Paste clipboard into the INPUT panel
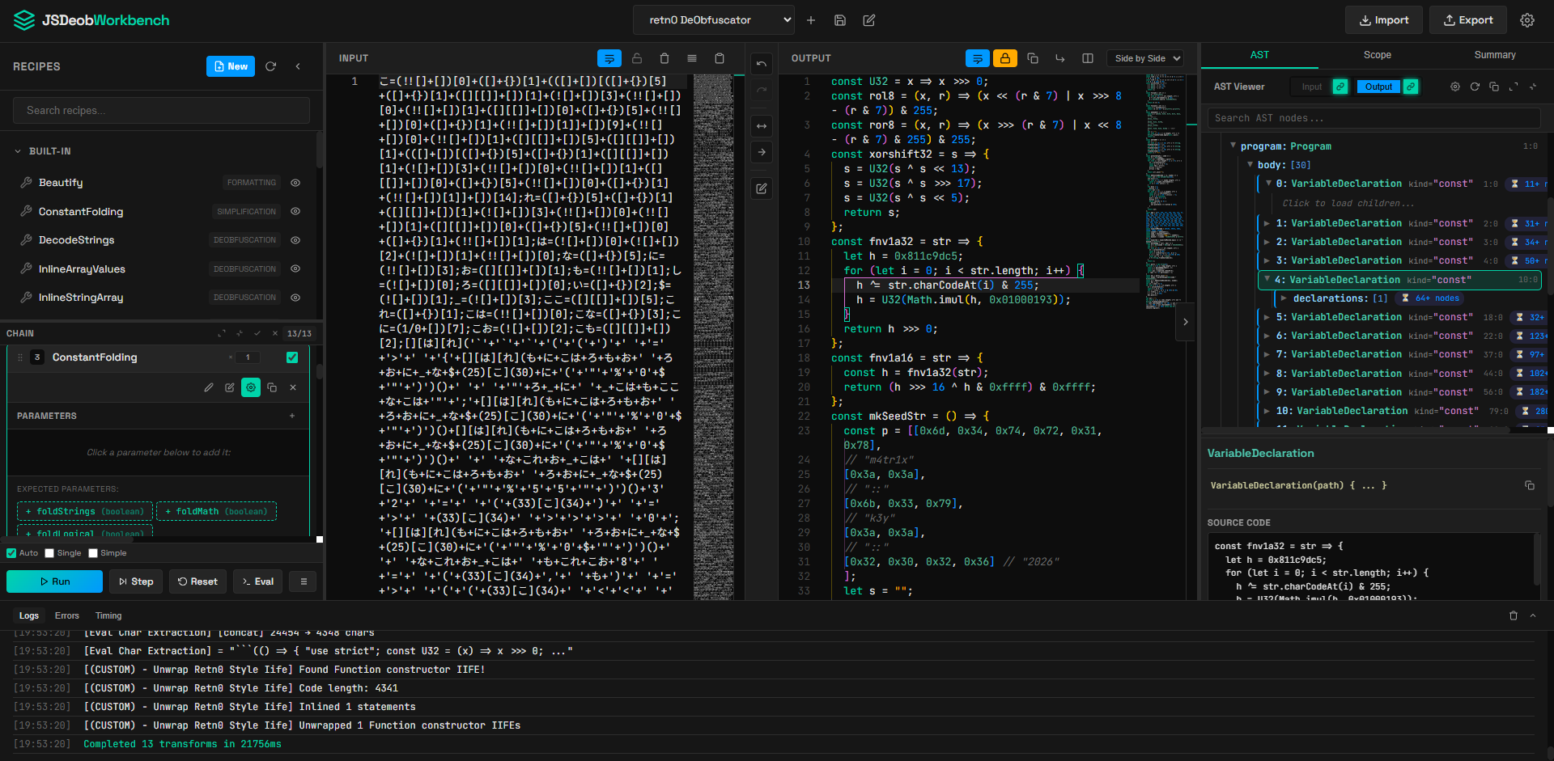1554x761 pixels. [720, 58]
